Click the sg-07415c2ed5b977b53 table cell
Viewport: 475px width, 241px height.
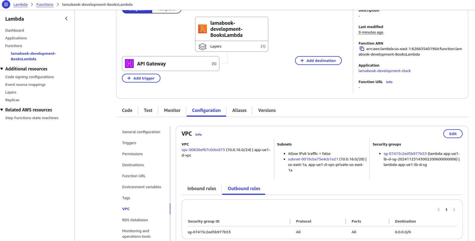coord(209,232)
